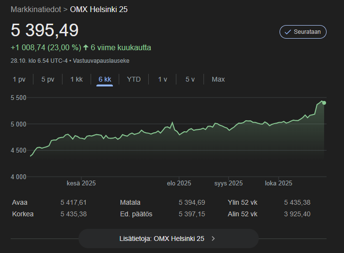Switch to the 1 pv range tab
The width and height of the screenshot is (344, 253).
19,79
